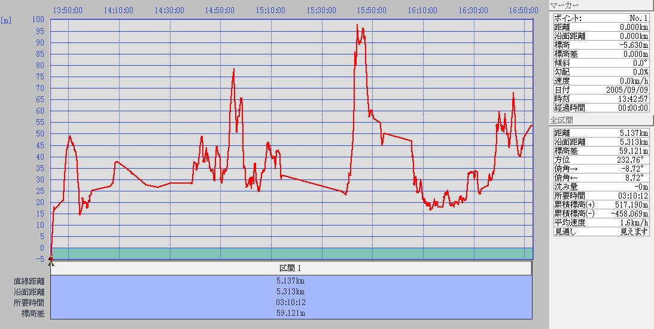This screenshot has height=329, width=654.
Task: Collapse the 全区間 panel header
Action: coord(600,120)
